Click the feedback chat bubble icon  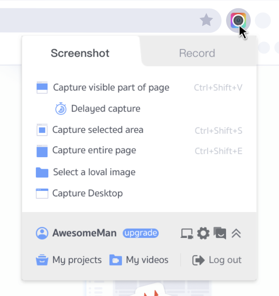[220, 233]
